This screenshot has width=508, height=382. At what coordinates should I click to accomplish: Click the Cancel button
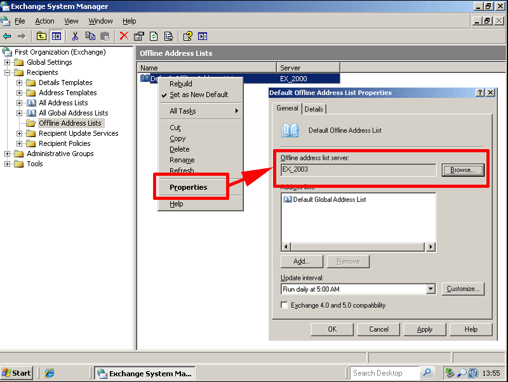pyautogui.click(x=378, y=329)
